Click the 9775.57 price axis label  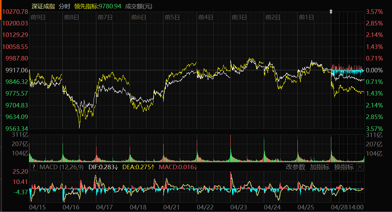[16, 93]
